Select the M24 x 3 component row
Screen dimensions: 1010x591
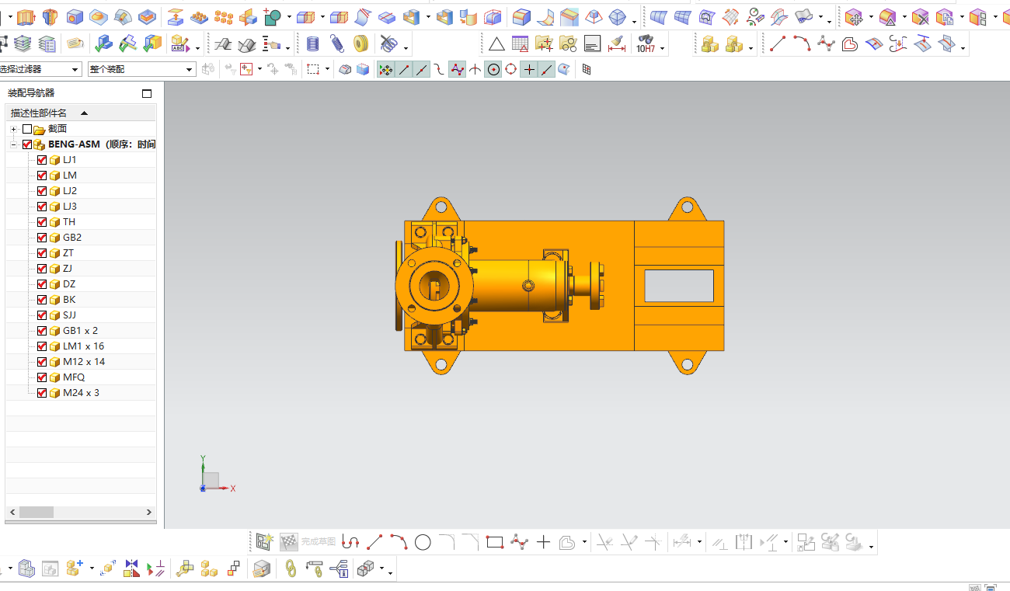point(81,393)
